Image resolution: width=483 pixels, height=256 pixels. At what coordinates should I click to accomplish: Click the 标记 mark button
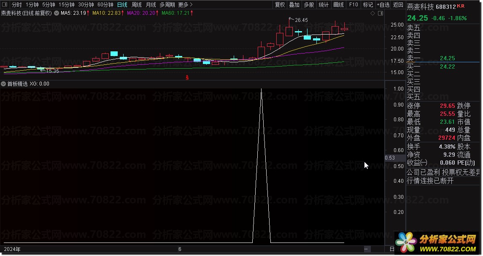click(368, 5)
